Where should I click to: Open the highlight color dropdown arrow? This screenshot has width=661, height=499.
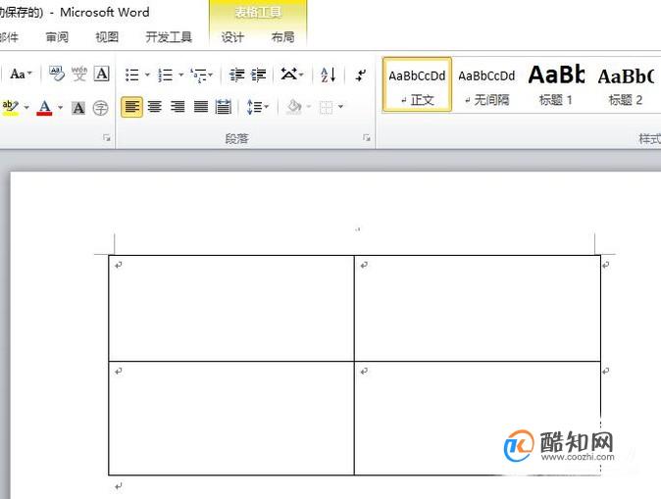point(26,108)
